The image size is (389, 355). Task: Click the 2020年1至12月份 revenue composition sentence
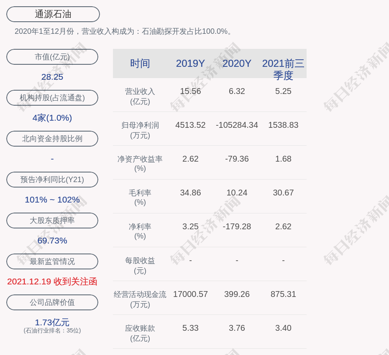[123, 31]
